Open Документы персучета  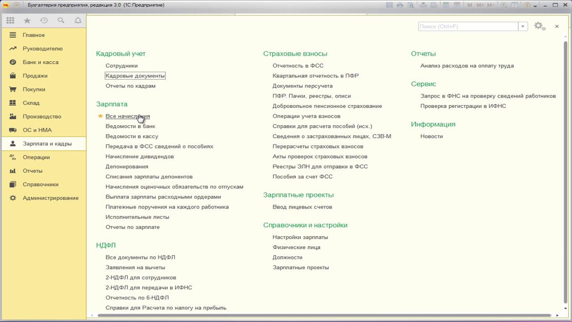tap(303, 86)
